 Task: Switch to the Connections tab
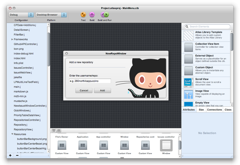214,109
